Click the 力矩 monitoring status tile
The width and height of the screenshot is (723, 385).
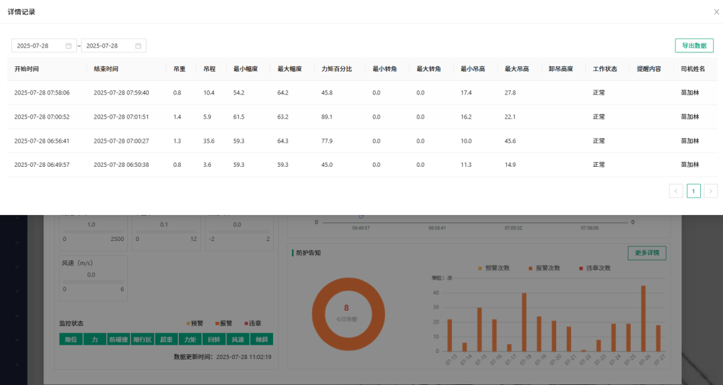(x=190, y=339)
